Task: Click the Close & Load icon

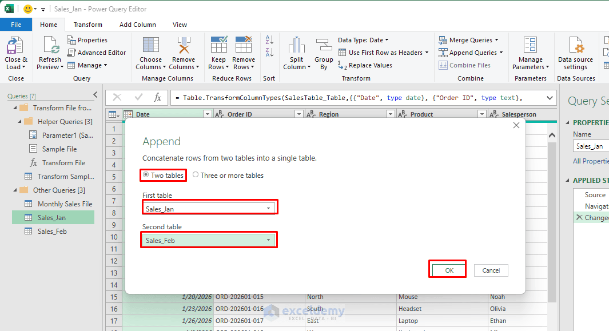Action: pyautogui.click(x=15, y=46)
